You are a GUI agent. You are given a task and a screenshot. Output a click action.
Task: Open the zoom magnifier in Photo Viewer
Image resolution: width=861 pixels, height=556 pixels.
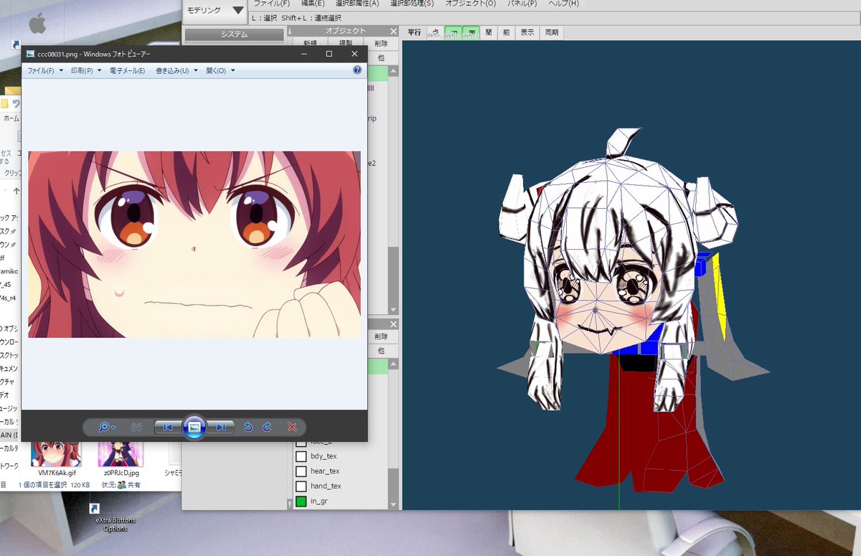click(107, 427)
